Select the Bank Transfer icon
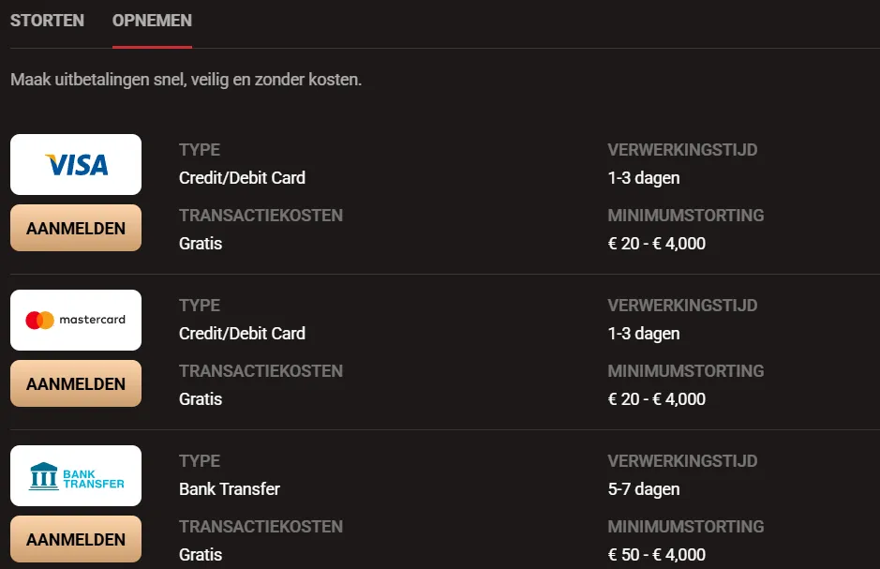Screen dimensions: 880x569 [x=75, y=475]
